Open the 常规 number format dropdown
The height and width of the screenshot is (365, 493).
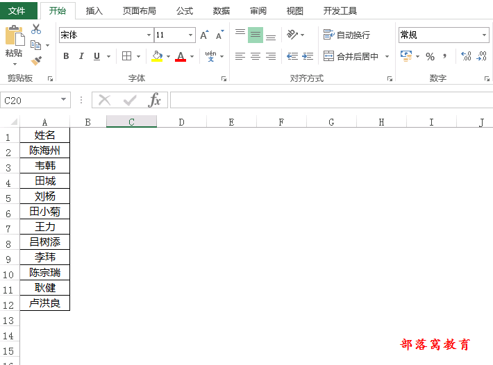pyautogui.click(x=484, y=35)
